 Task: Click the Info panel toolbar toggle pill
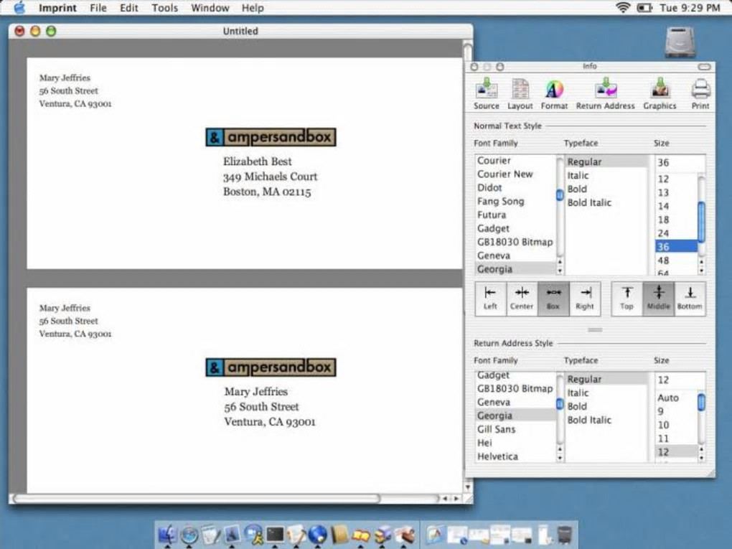[704, 67]
